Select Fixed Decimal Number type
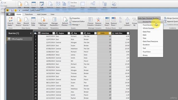Screen dimensions: 178x100 pos(150,25)
